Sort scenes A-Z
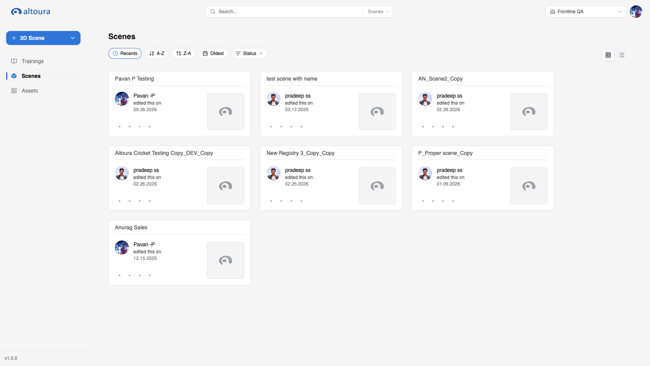Screen dimensions: 650x366 pyautogui.click(x=157, y=53)
